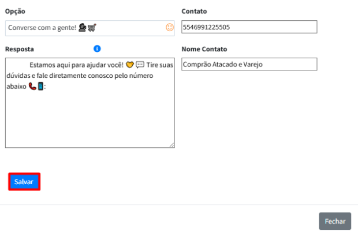This screenshot has width=358, height=235.
Task: Close the dialog with Fechar button
Action: coord(335,221)
